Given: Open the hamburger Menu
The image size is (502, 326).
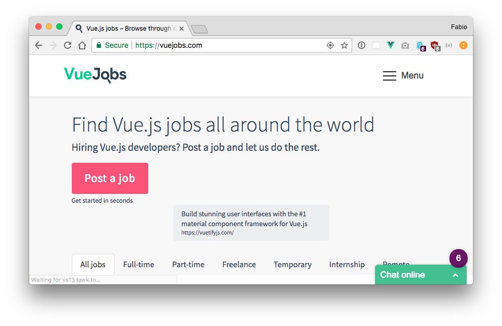Looking at the screenshot, I should point(403,75).
